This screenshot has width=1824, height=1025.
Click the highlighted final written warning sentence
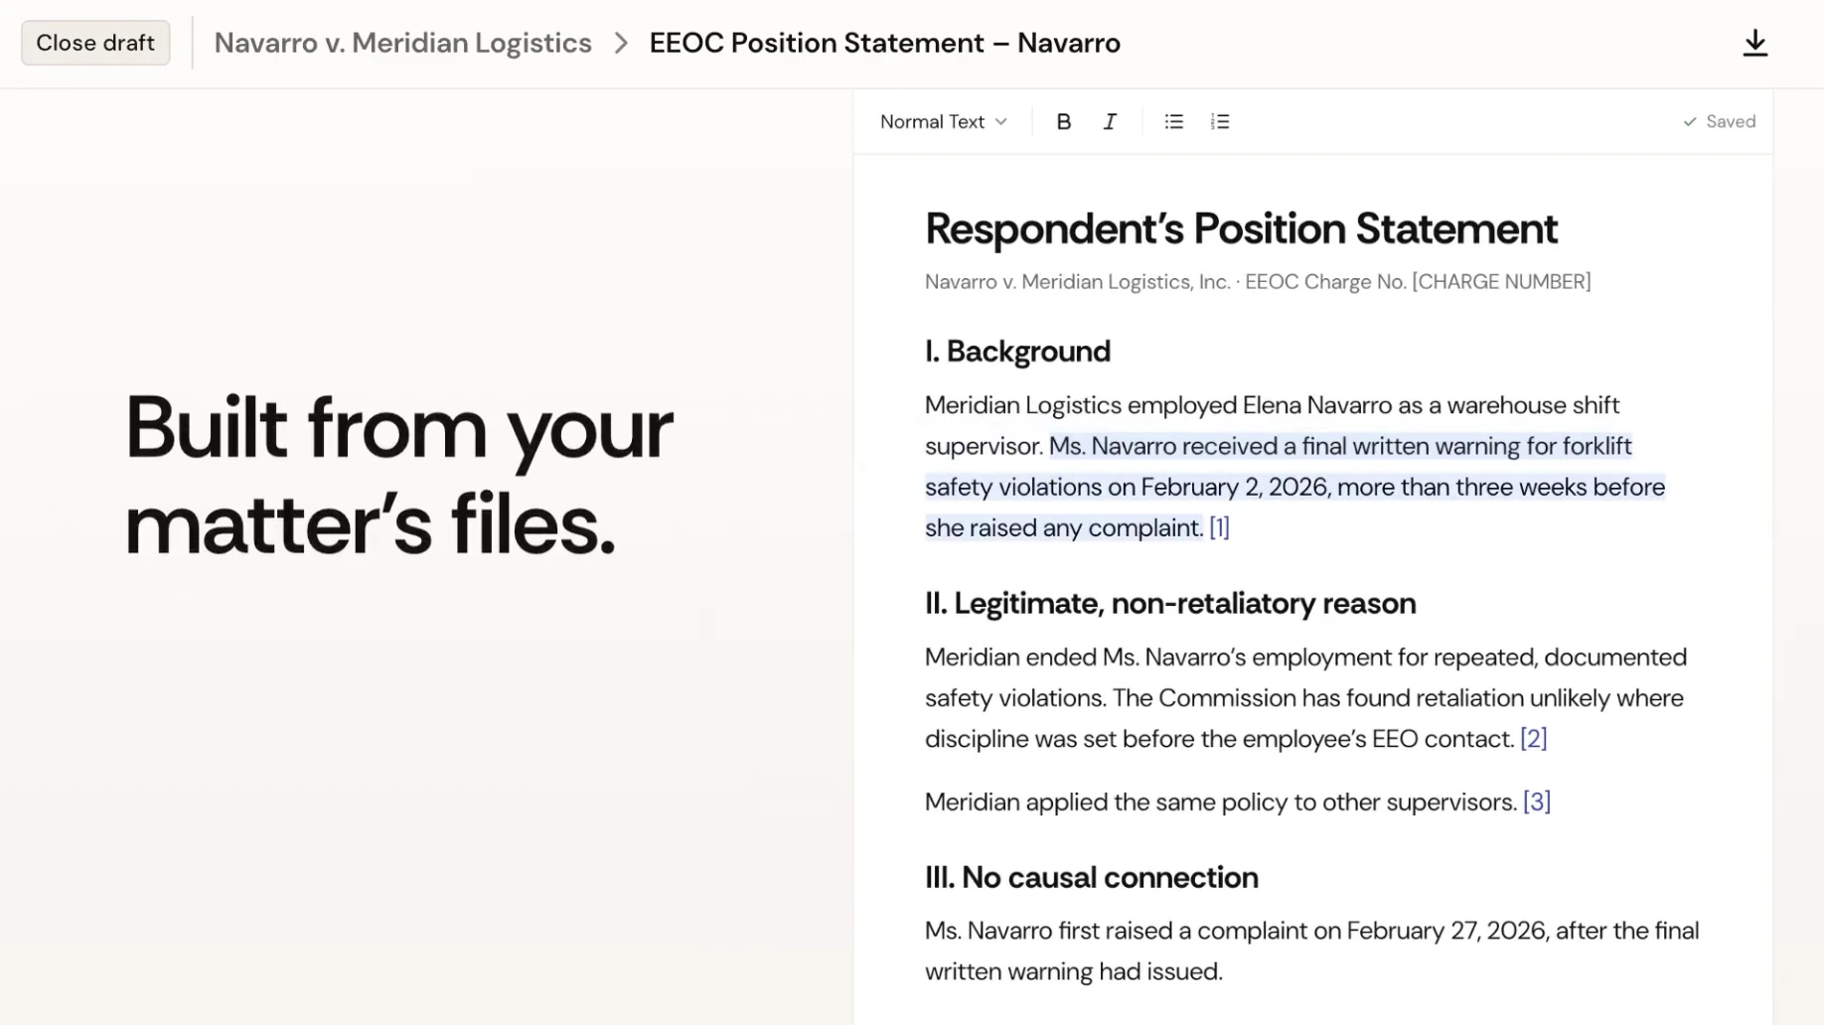[x=1294, y=487]
